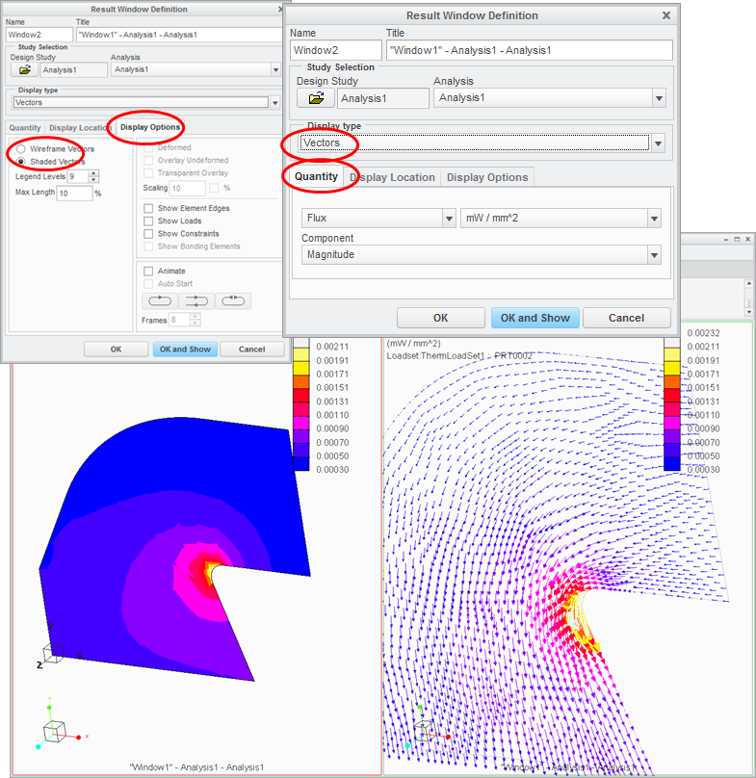Switch to Quantity tab in front dialog
Screen dimensions: 756x778
[x=316, y=176]
